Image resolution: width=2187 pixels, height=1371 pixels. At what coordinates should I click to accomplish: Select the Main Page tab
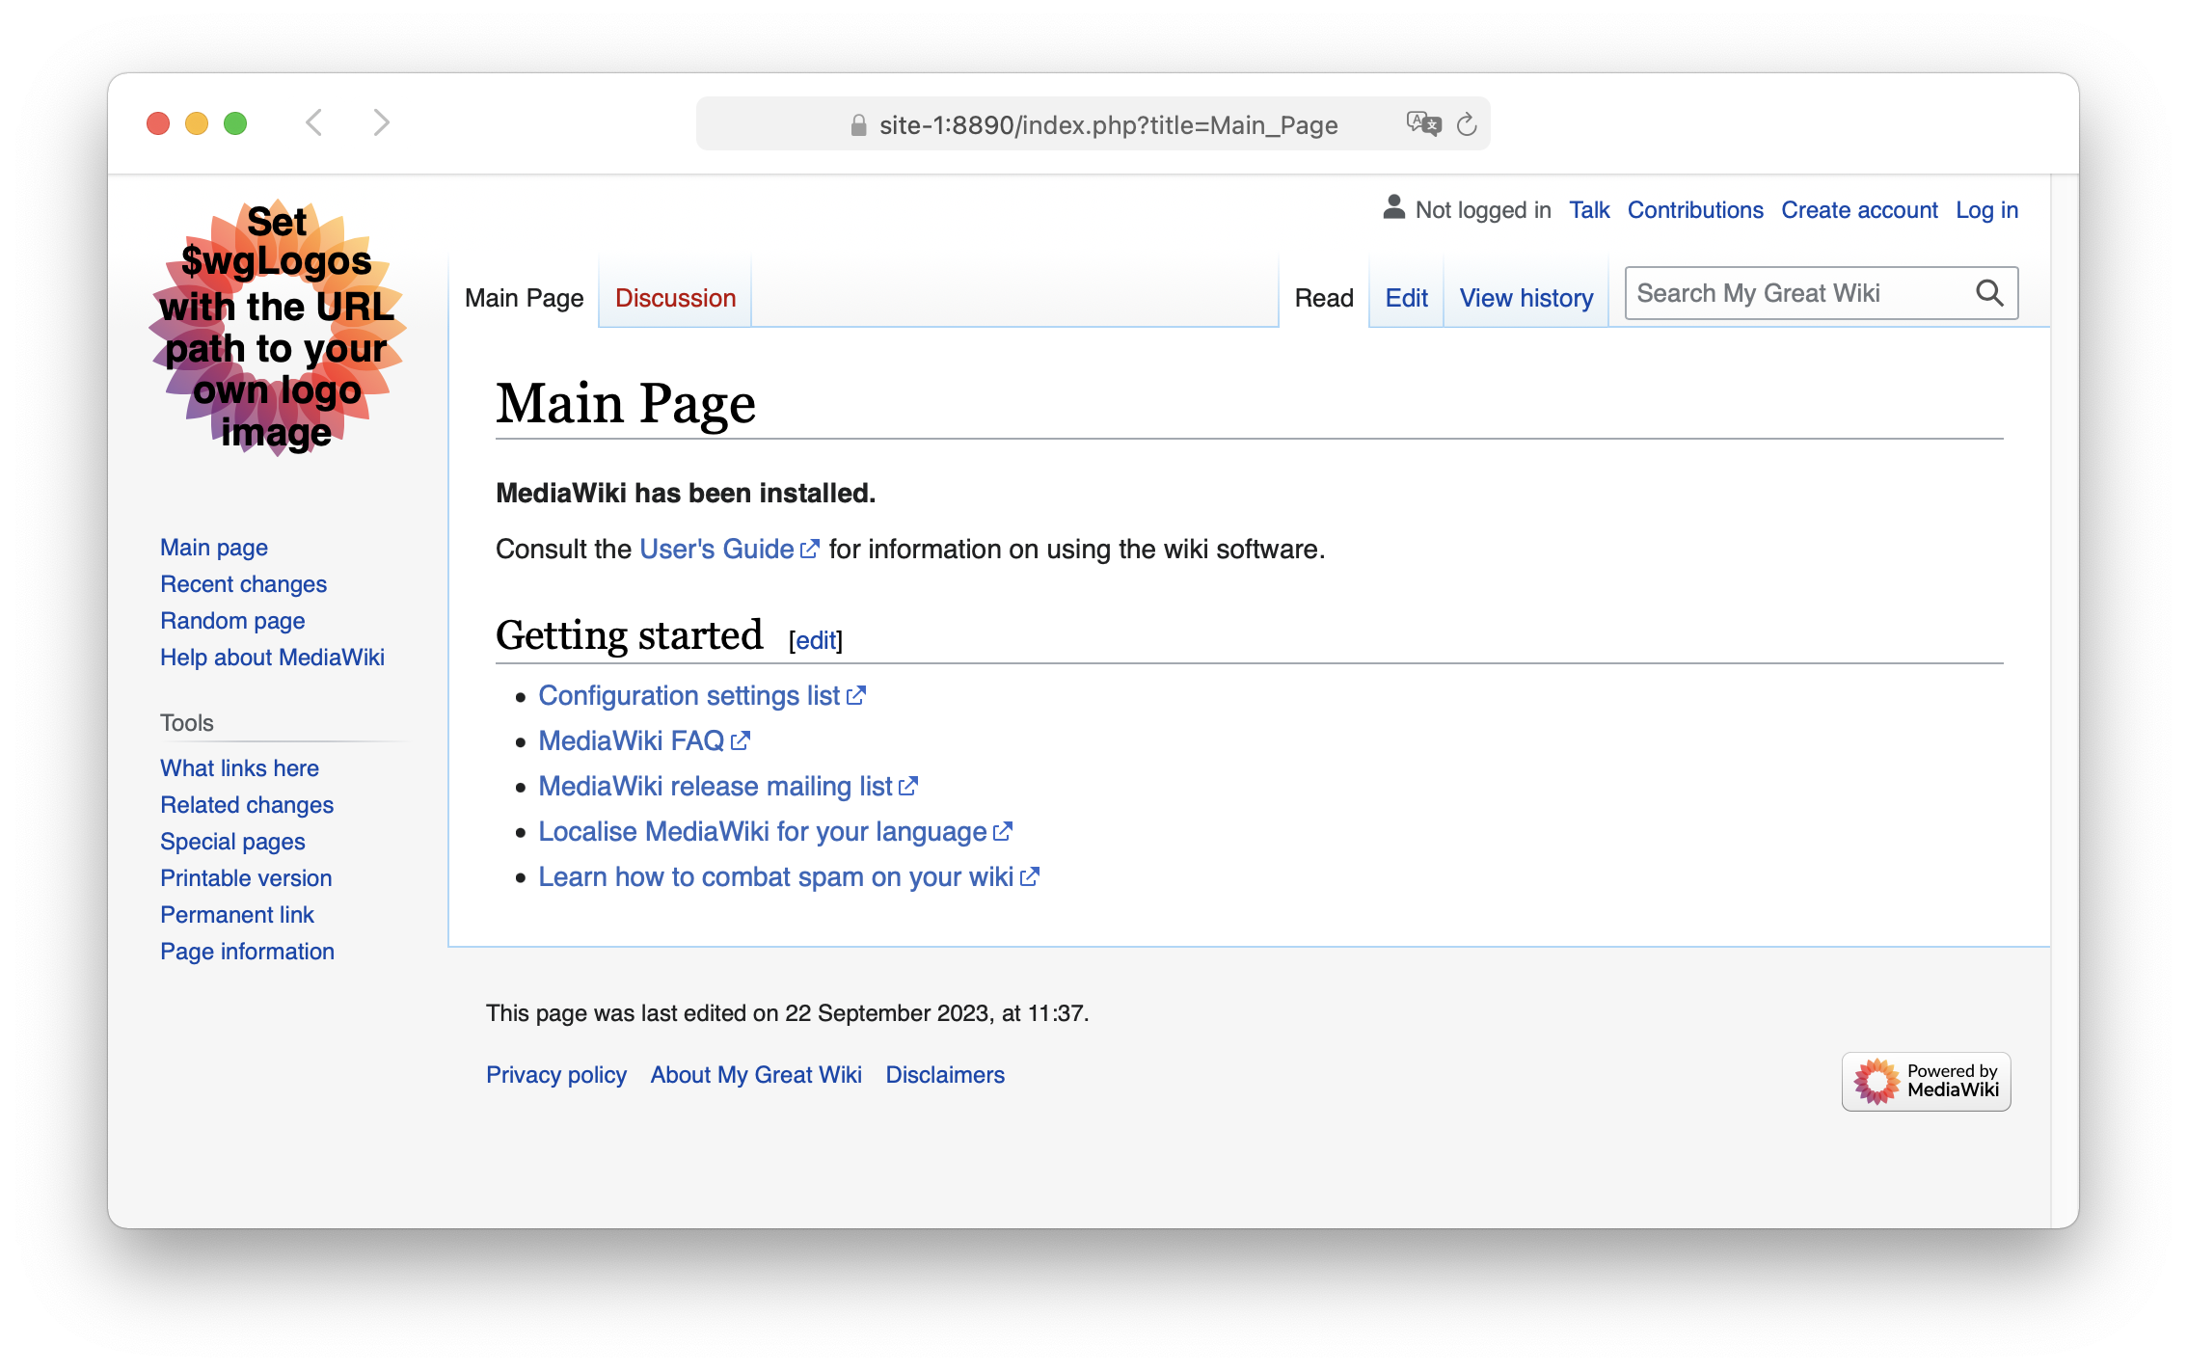click(x=525, y=295)
